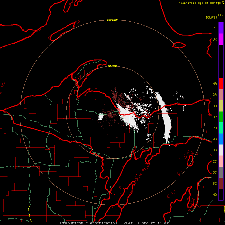Click the HR legend label
The image size is (225, 225).
coord(214,117)
